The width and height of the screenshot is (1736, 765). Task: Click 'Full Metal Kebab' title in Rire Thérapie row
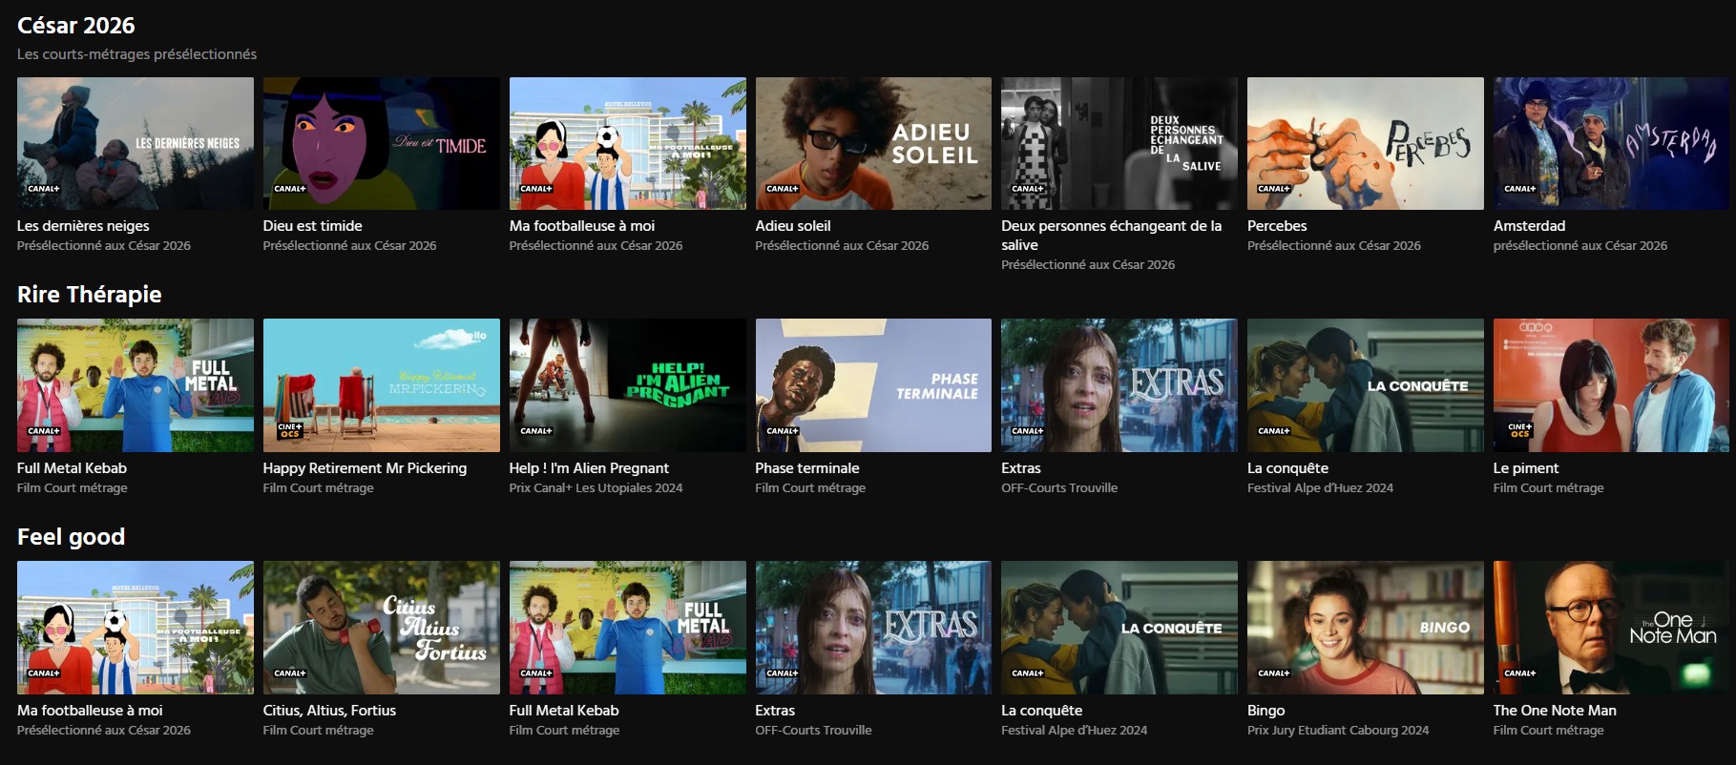coord(72,468)
